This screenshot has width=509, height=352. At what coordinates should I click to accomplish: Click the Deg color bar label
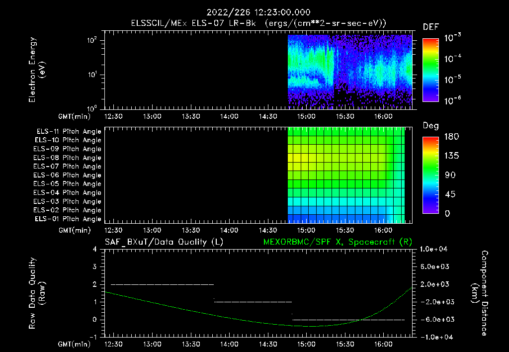(x=431, y=126)
